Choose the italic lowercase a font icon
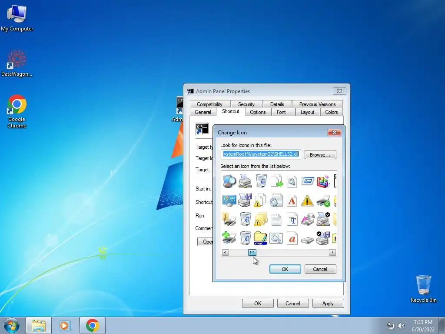This screenshot has height=334, width=445. click(292, 238)
